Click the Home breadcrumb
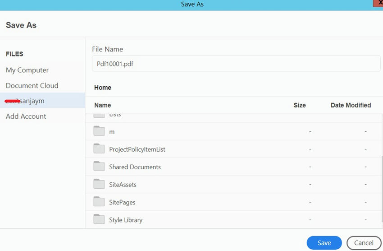383x251 pixels. (103, 88)
